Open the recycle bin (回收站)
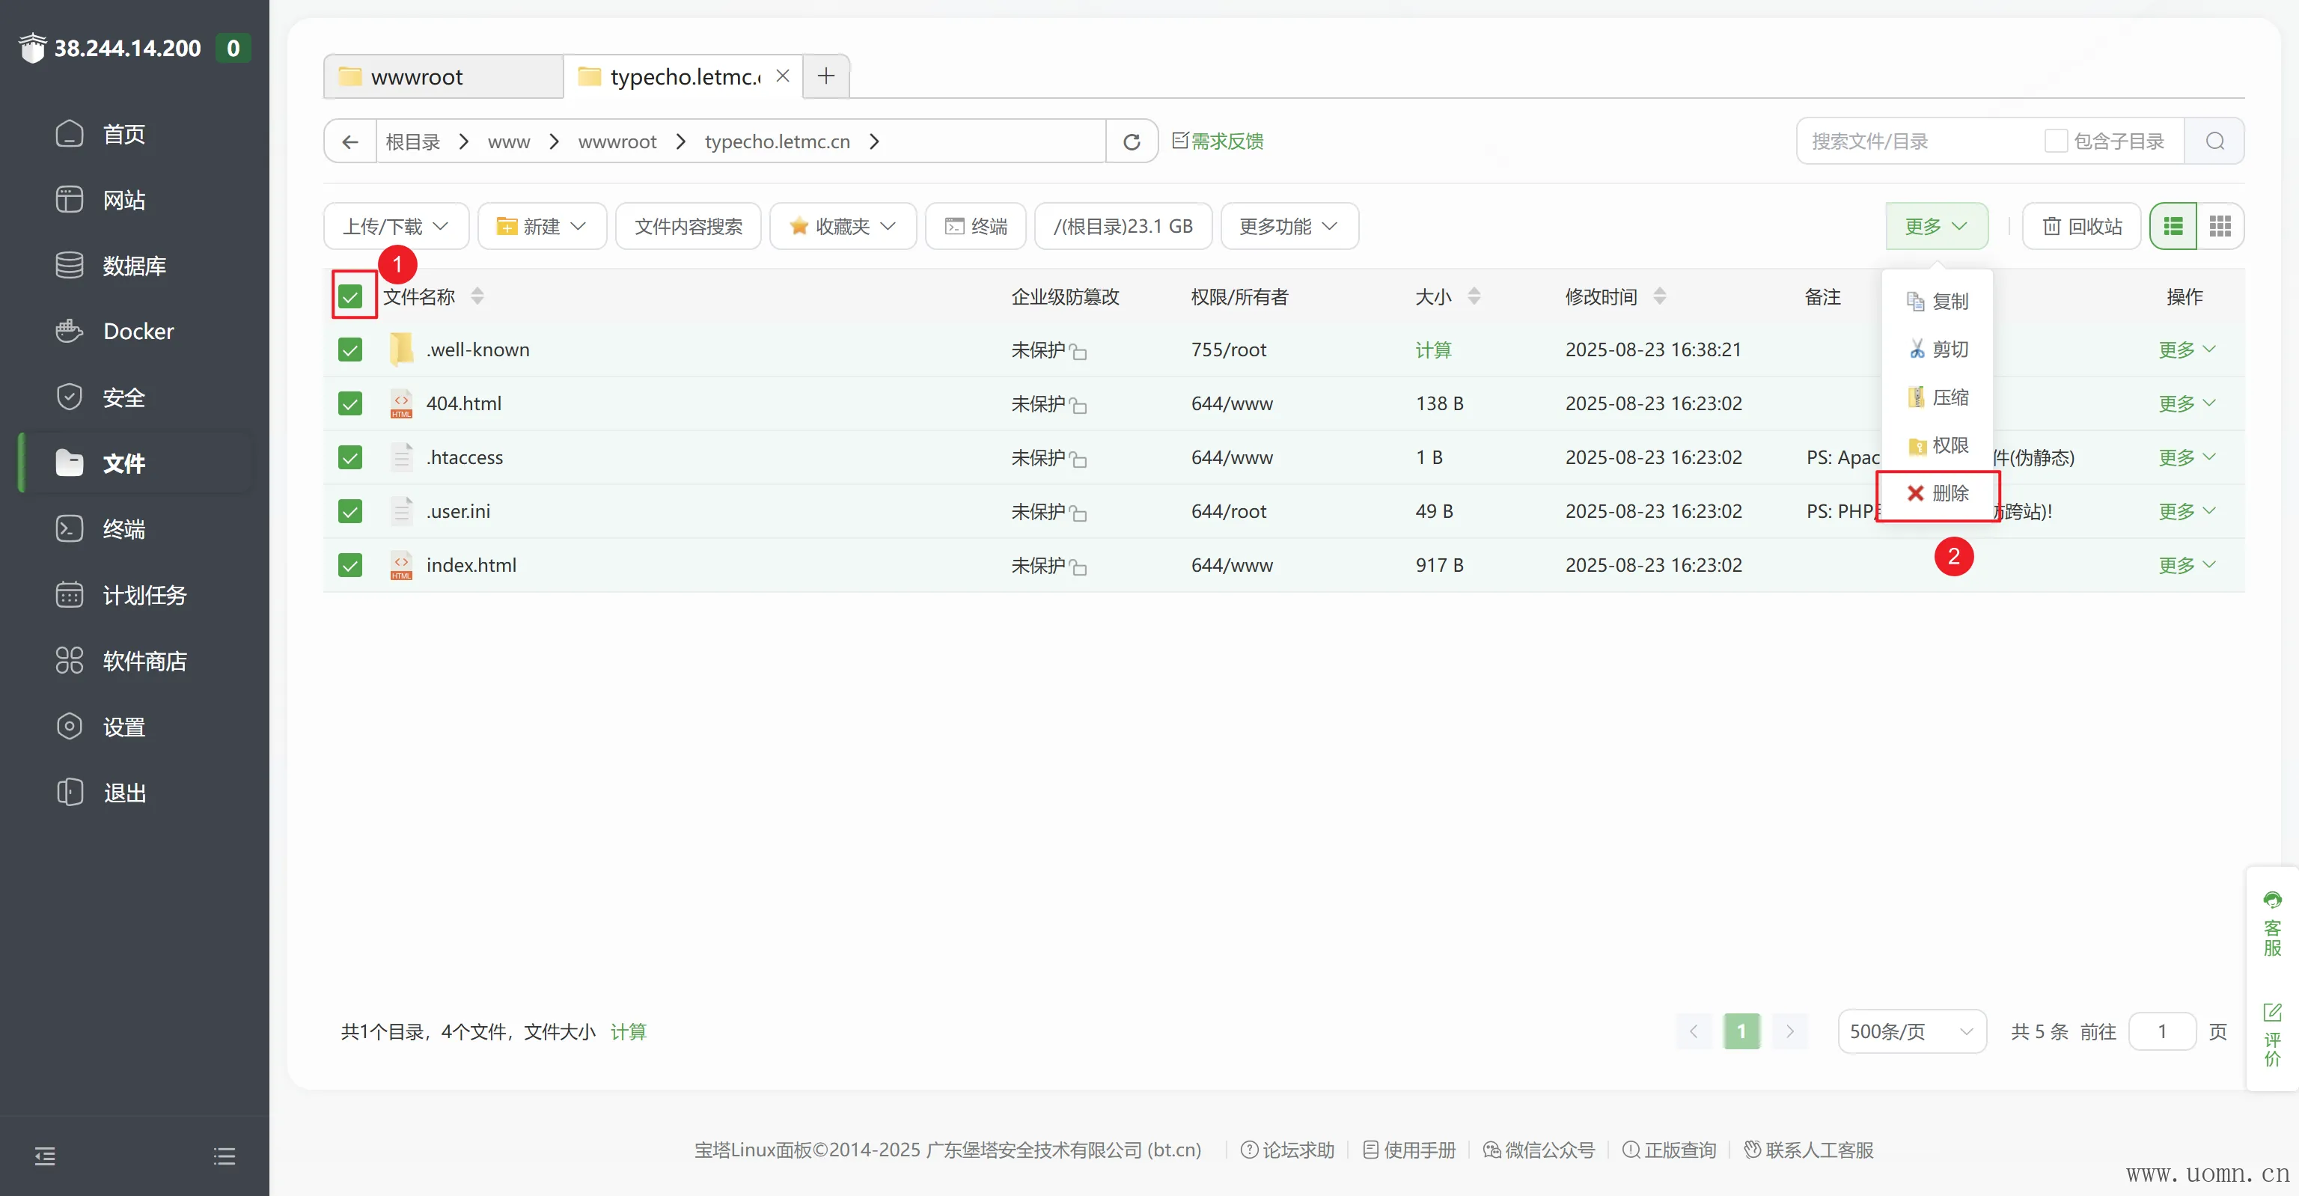This screenshot has height=1196, width=2299. (2081, 227)
